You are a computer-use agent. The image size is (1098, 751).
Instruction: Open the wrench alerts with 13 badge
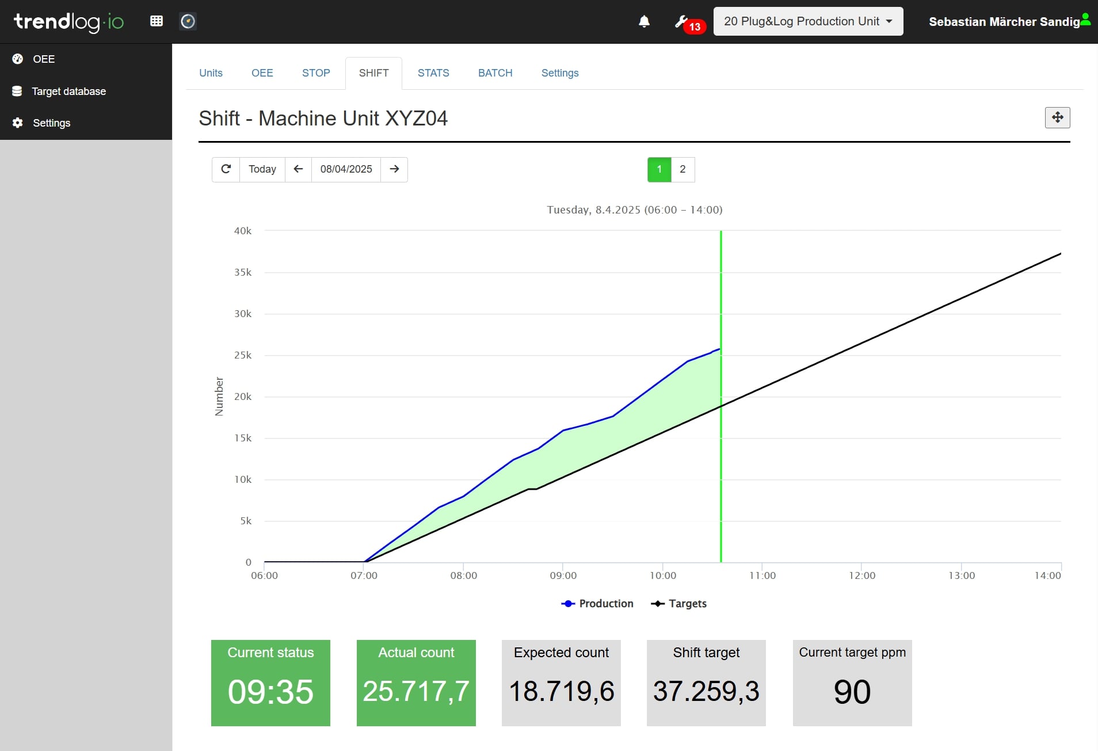pyautogui.click(x=689, y=23)
